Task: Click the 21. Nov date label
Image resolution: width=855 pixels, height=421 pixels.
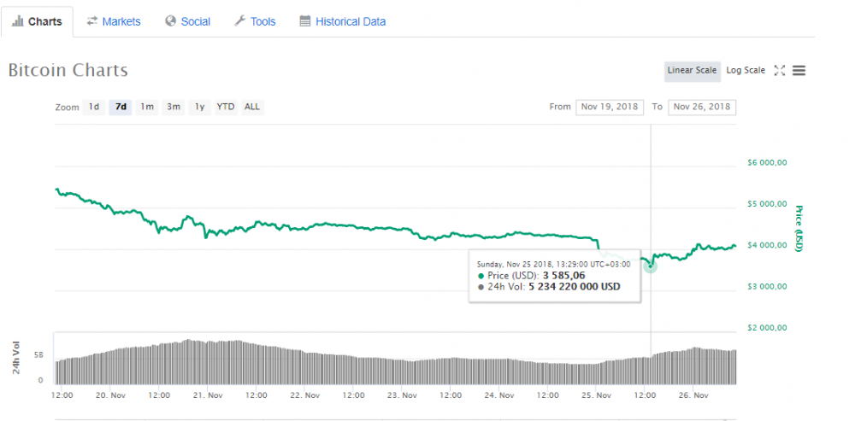Action: click(208, 395)
